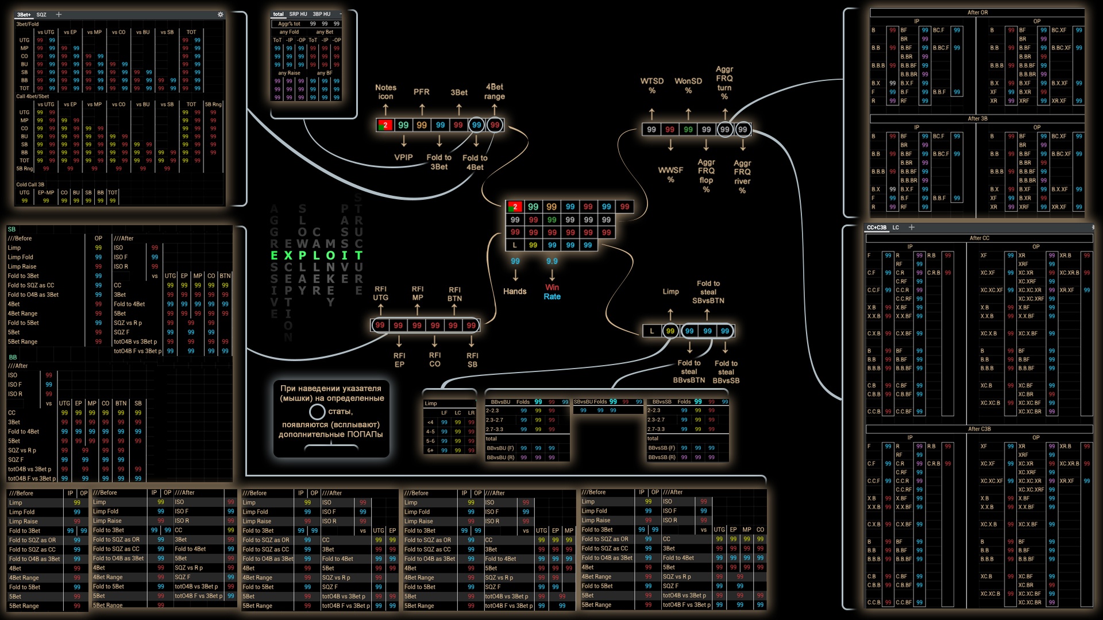Click the green WonSD % stat value
This screenshot has width=1103, height=620.
[x=688, y=130]
